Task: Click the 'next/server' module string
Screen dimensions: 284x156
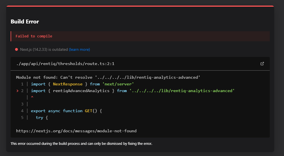Action: click(x=115, y=84)
